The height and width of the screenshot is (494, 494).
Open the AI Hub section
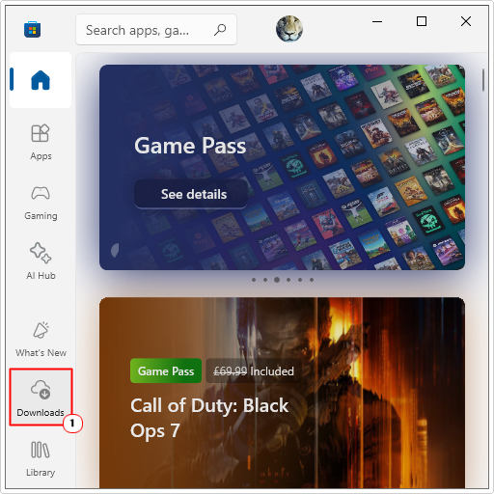41,261
